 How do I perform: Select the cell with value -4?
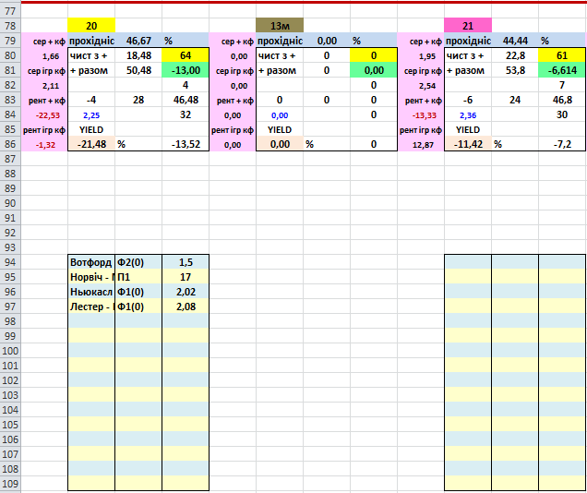91,100
